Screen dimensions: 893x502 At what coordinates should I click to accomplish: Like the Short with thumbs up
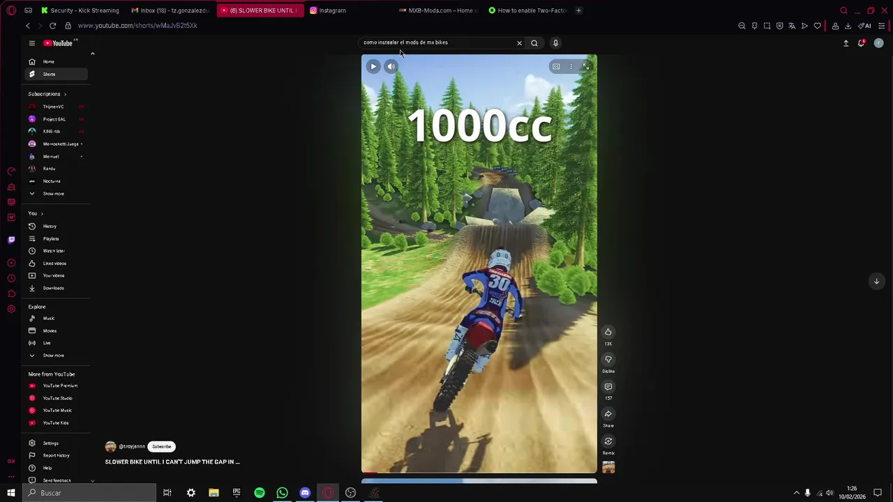(608, 332)
